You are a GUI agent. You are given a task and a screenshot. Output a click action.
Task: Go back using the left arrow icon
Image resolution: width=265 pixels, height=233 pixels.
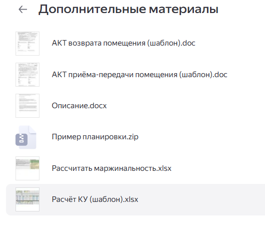pos(23,10)
